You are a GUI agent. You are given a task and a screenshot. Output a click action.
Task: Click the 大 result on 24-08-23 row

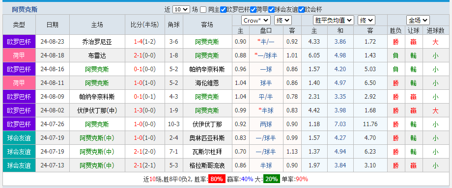coord(435,42)
